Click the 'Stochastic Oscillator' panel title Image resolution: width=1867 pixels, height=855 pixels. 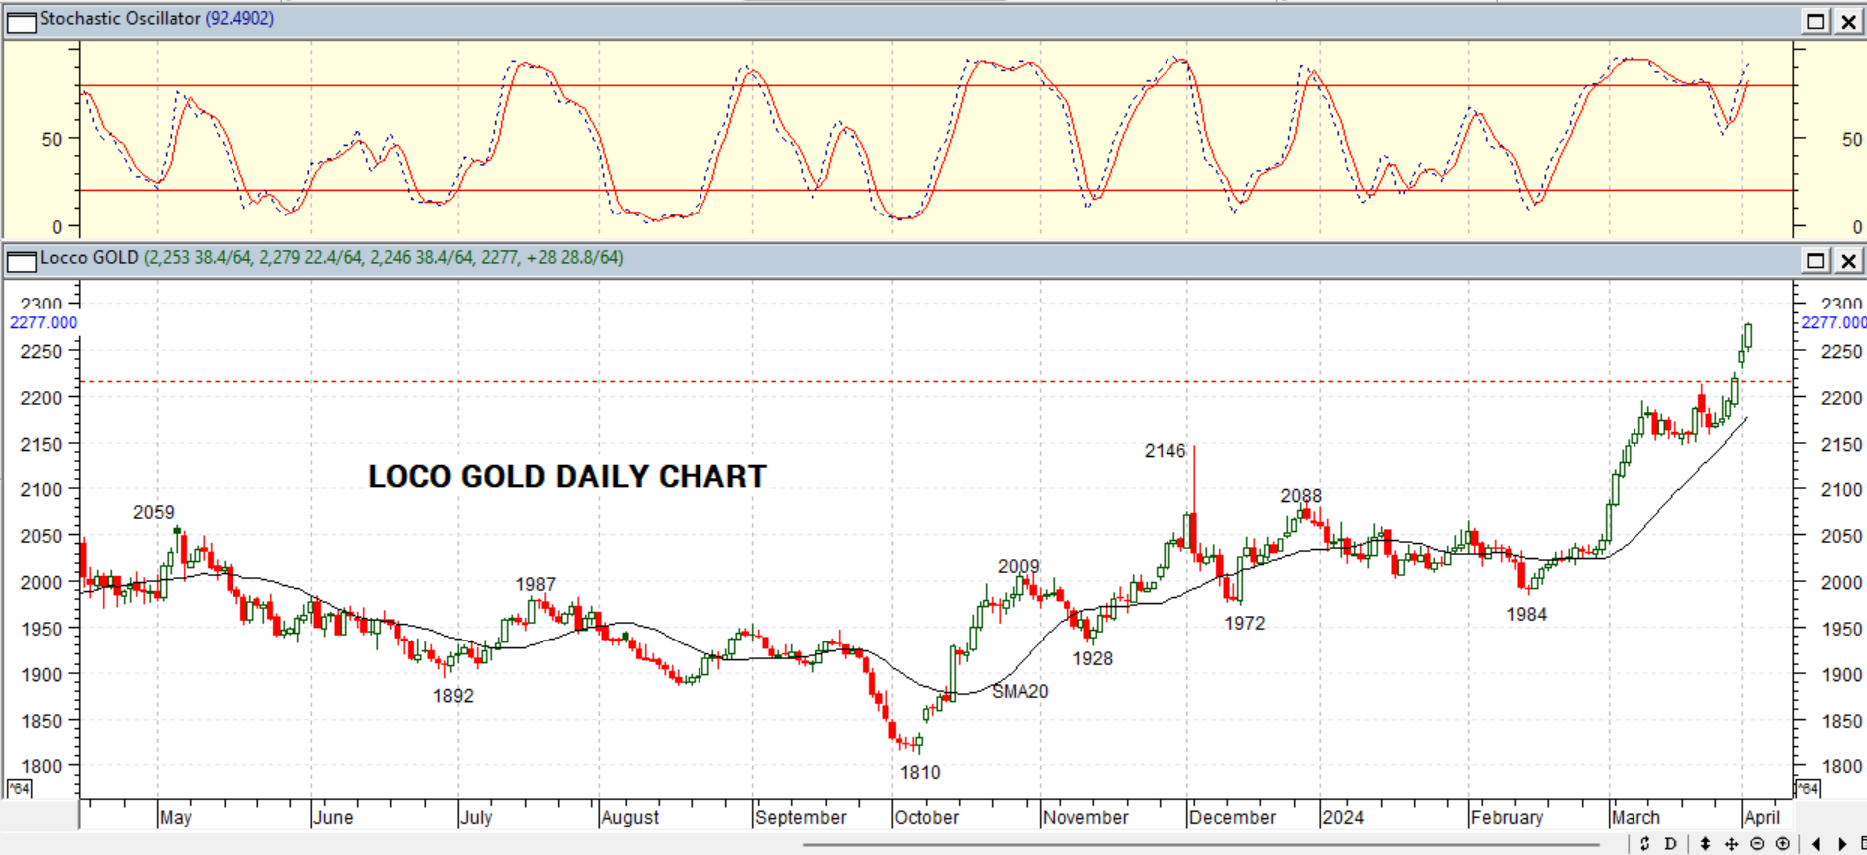click(x=120, y=18)
